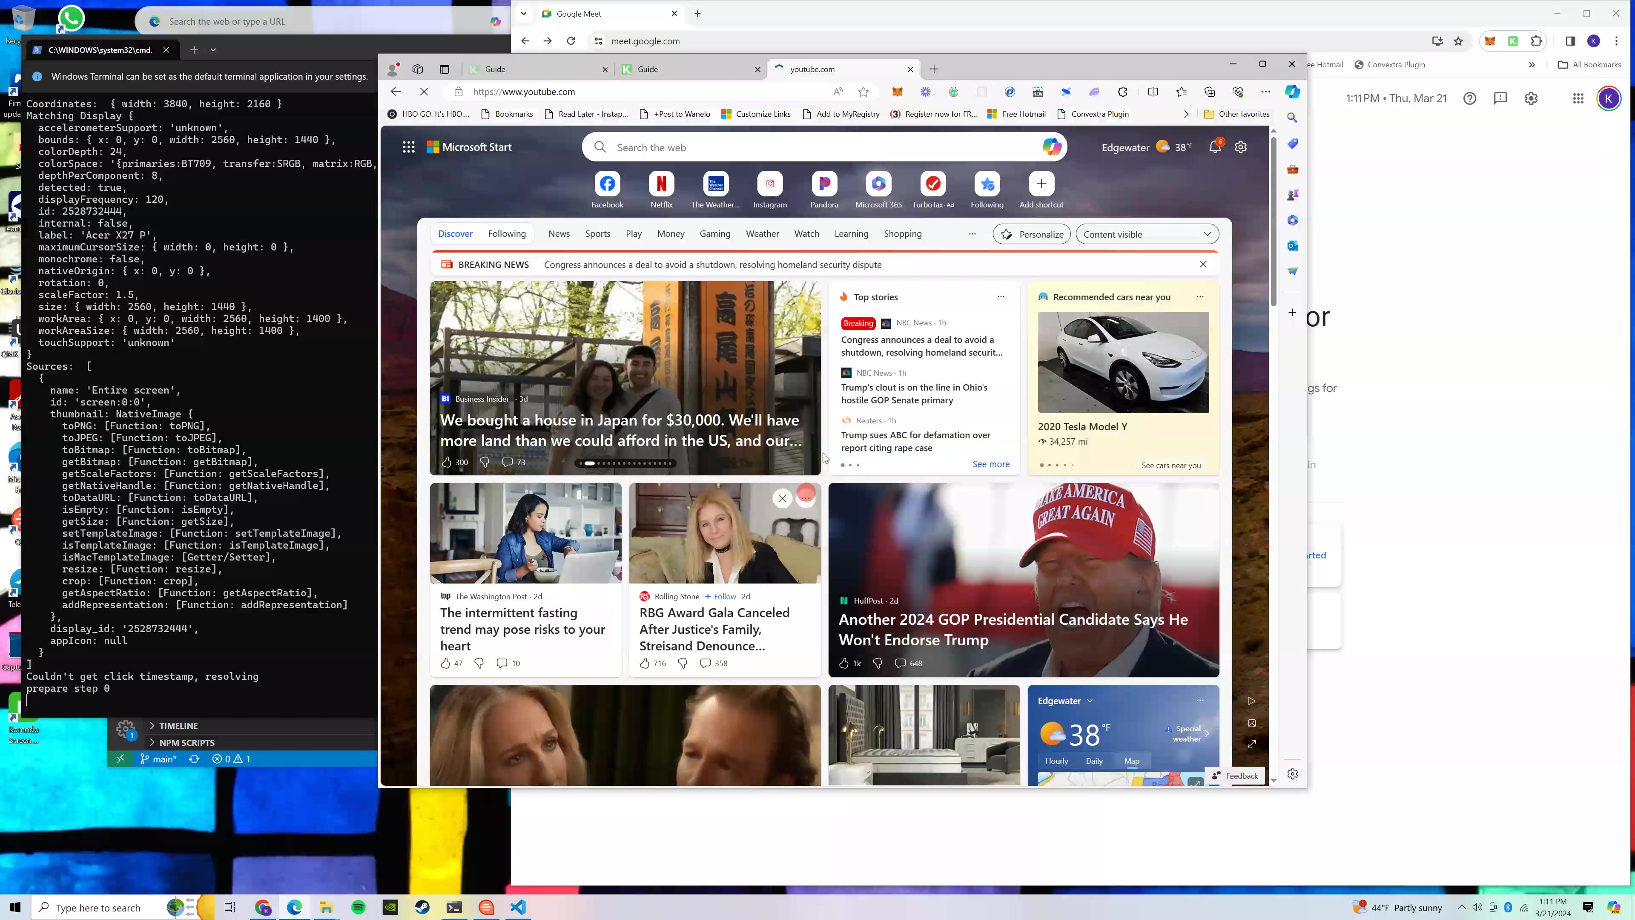This screenshot has height=920, width=1635.
Task: Follow Rolling Stone on RBG article
Action: pos(720,597)
